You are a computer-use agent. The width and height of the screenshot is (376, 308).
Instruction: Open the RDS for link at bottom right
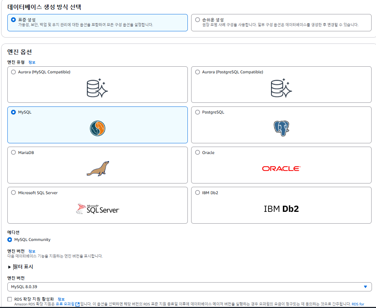pyautogui.click(x=358, y=304)
